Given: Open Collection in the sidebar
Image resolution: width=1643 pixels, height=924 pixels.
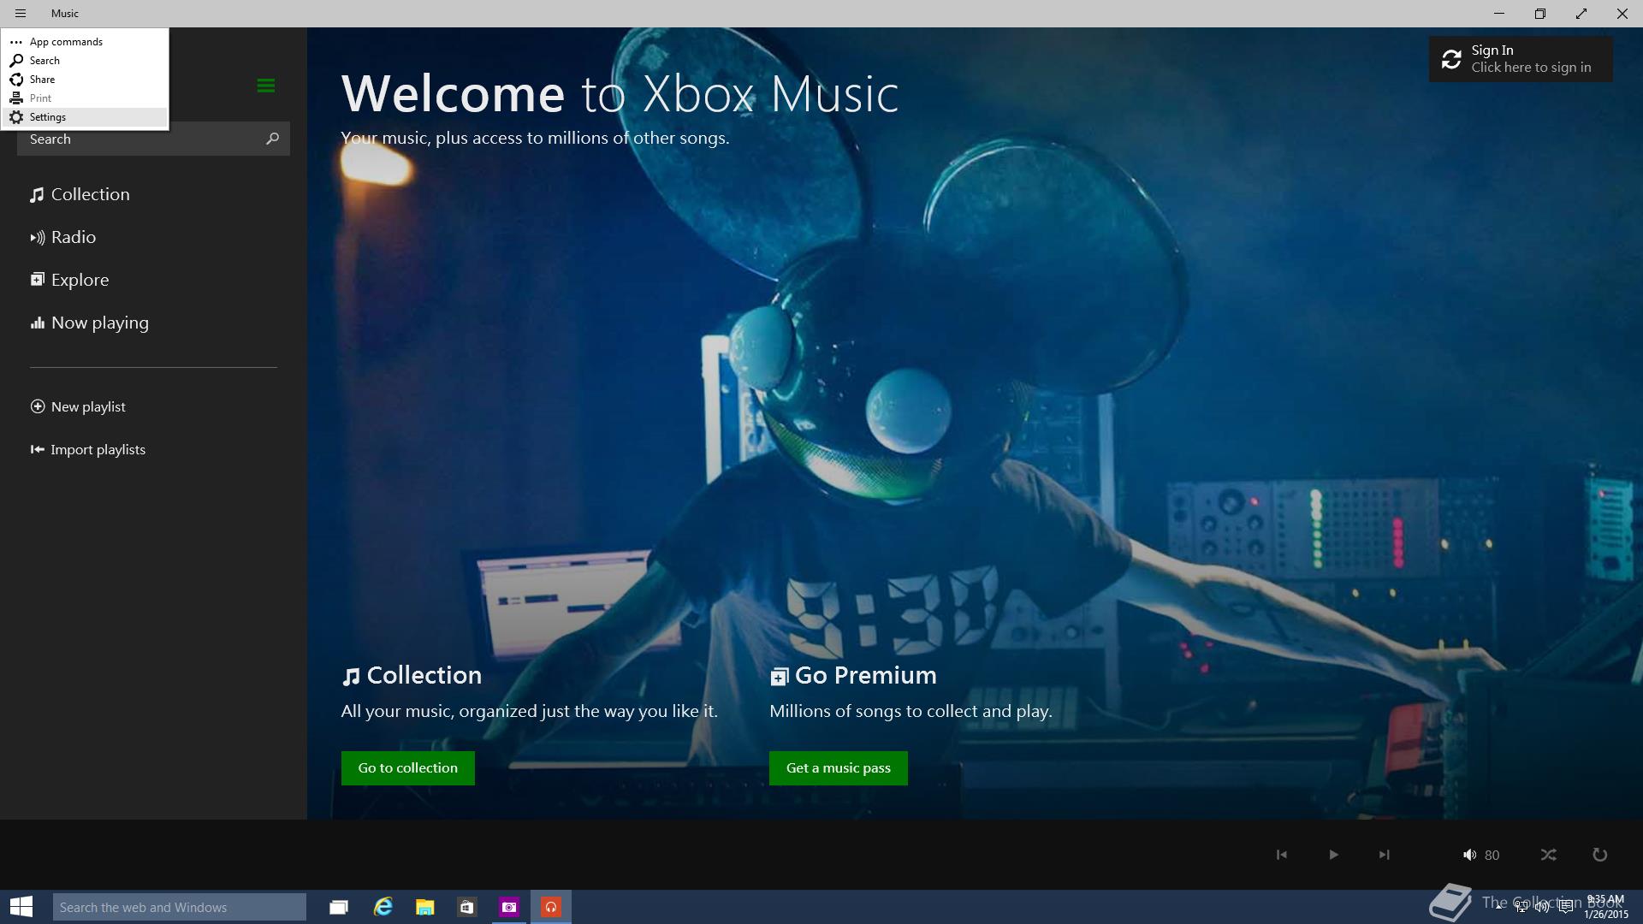Looking at the screenshot, I should [80, 194].
